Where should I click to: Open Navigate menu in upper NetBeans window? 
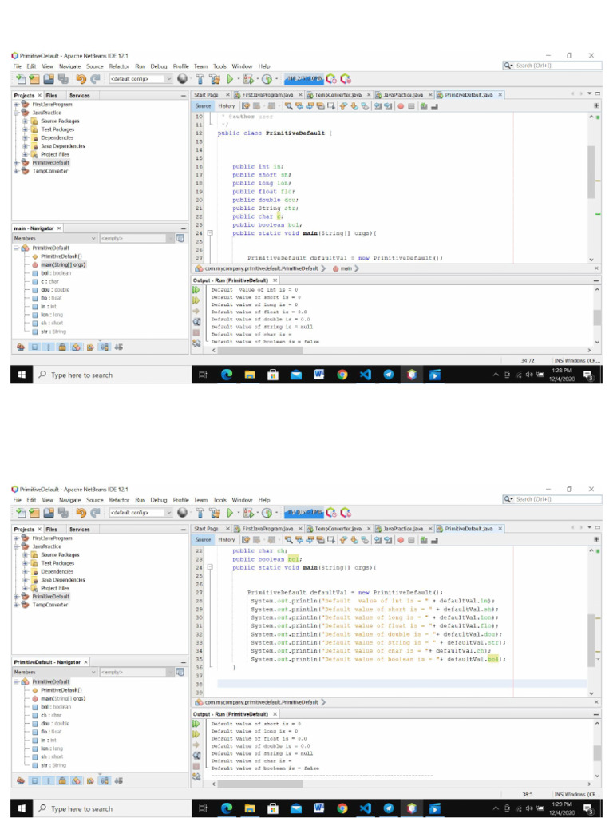tap(70, 66)
